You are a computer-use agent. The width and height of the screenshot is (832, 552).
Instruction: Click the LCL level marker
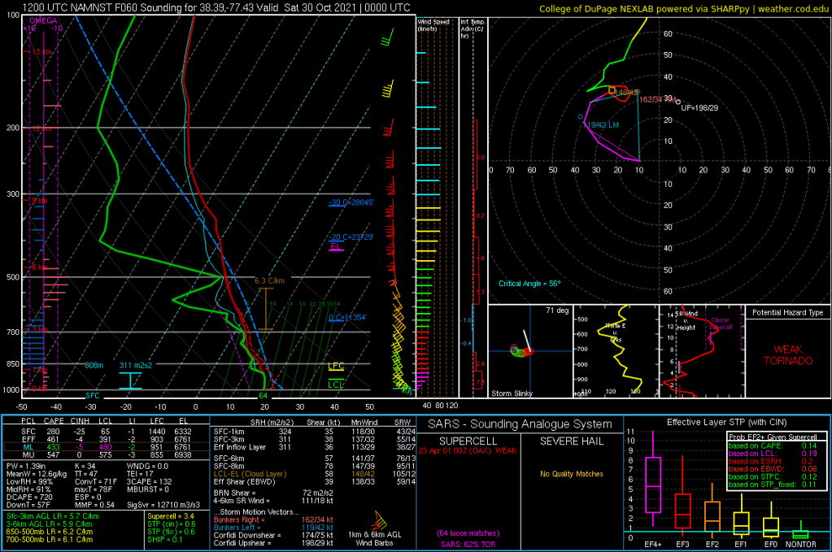coord(336,383)
